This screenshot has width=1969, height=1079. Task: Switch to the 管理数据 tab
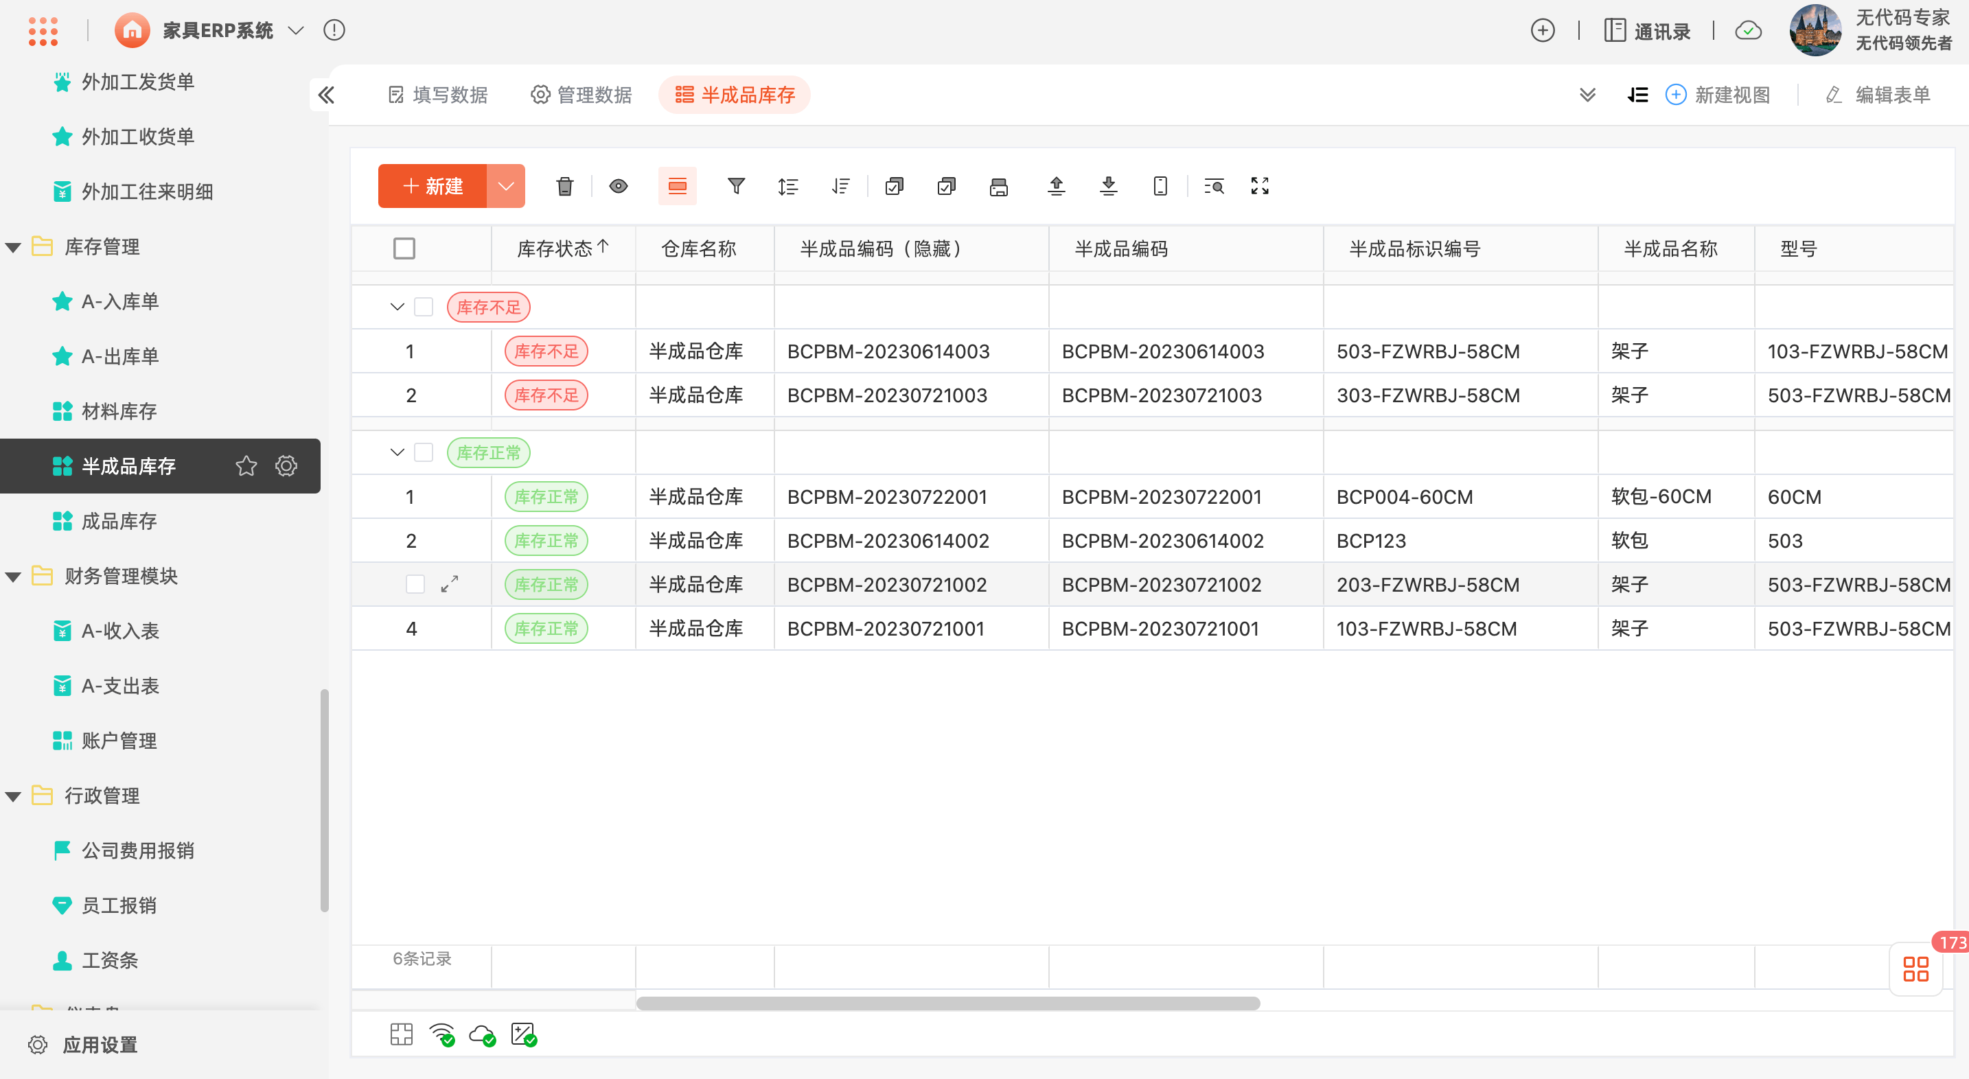581,95
